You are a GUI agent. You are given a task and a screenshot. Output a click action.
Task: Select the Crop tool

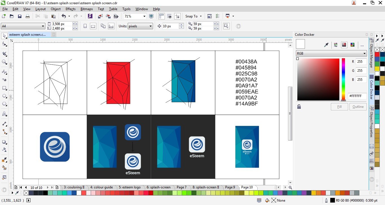(x=4, y=54)
